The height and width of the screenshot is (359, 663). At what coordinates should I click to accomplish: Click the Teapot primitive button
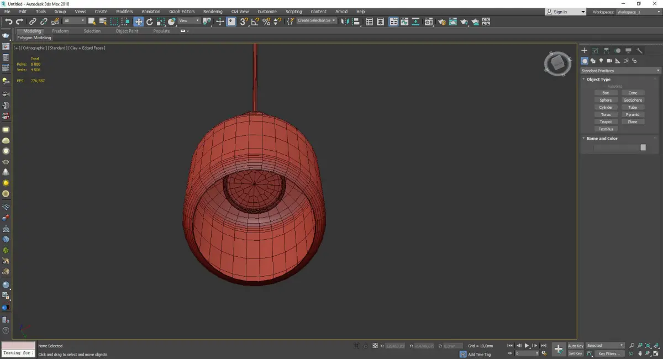pos(606,122)
